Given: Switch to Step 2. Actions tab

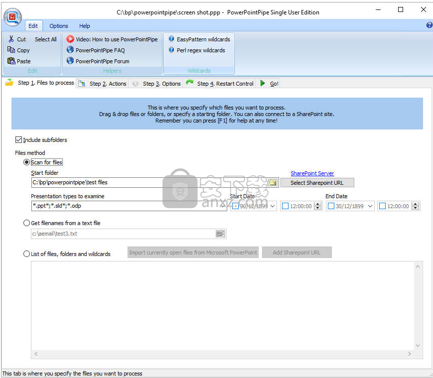Looking at the screenshot, I should (x=103, y=84).
